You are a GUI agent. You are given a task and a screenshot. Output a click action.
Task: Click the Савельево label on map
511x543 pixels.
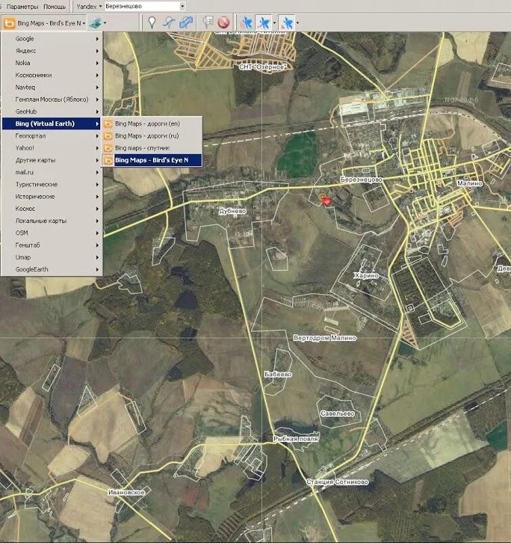coord(338,414)
